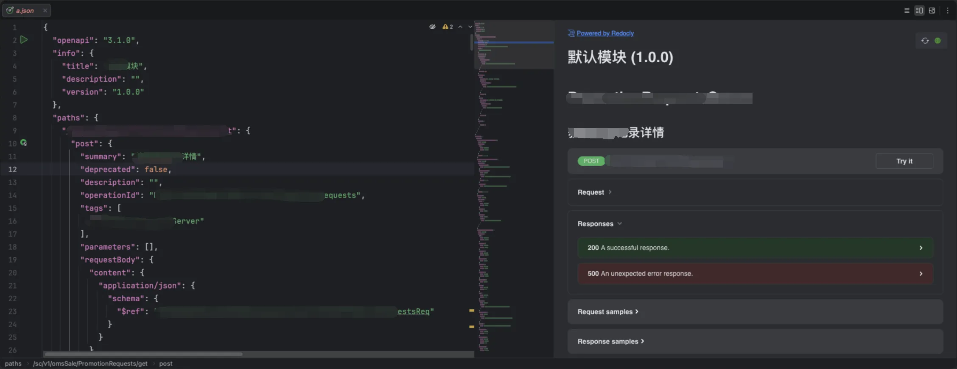Expand the Request section
Viewport: 957px width, 369px height.
point(594,192)
